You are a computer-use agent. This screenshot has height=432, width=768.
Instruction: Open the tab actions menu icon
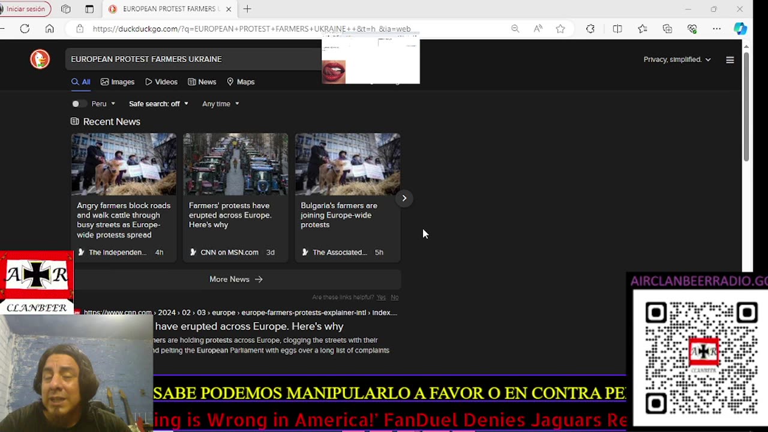point(89,9)
